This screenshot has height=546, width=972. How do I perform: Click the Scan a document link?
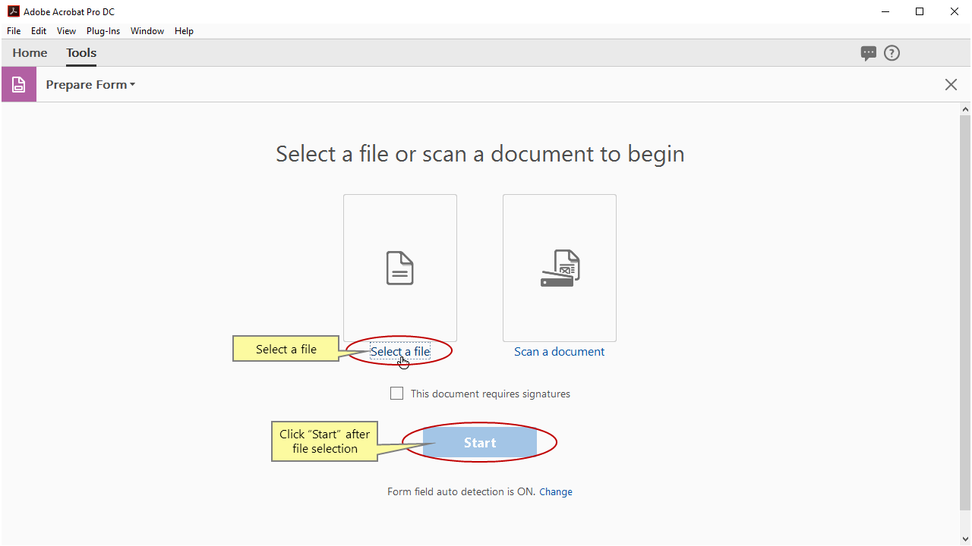point(560,351)
